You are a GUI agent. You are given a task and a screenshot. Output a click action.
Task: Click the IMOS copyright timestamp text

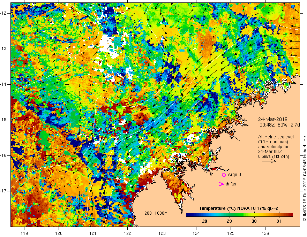click(x=305, y=179)
